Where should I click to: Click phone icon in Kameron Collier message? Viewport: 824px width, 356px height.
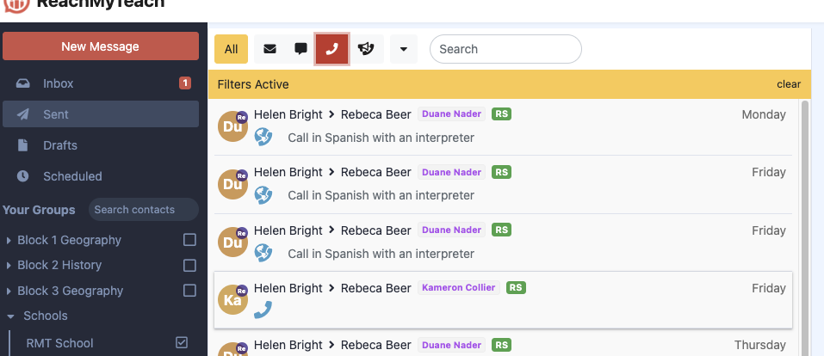tap(263, 310)
